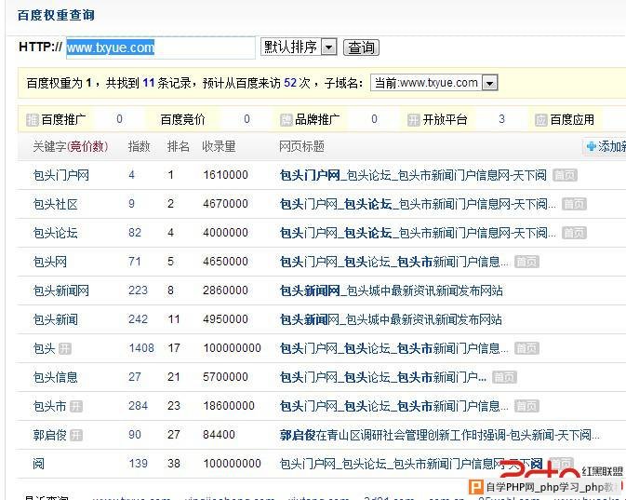Open keyword link 包头社区
Viewport: 626px width, 500px height.
(56, 204)
